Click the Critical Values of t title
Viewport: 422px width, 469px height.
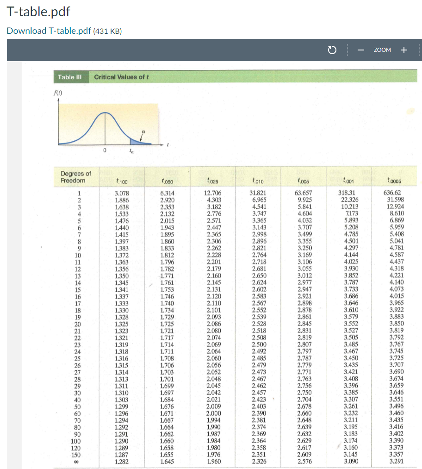[121, 77]
